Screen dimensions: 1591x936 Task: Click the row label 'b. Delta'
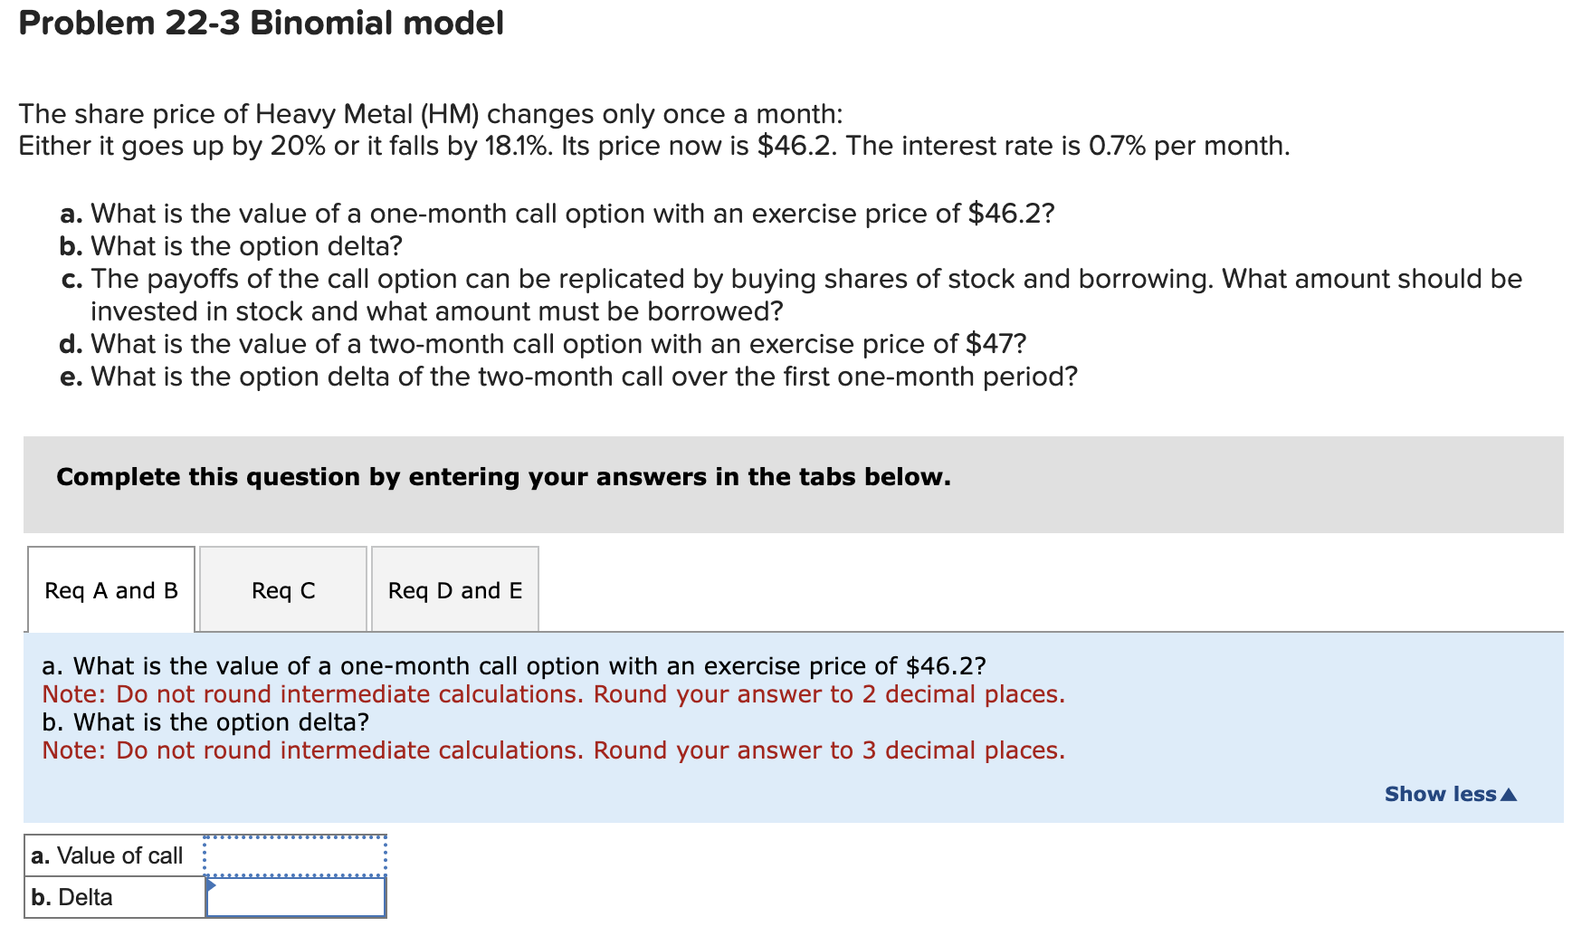tap(72, 897)
